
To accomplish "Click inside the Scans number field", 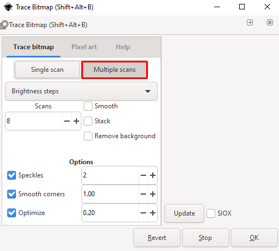I will point(34,121).
